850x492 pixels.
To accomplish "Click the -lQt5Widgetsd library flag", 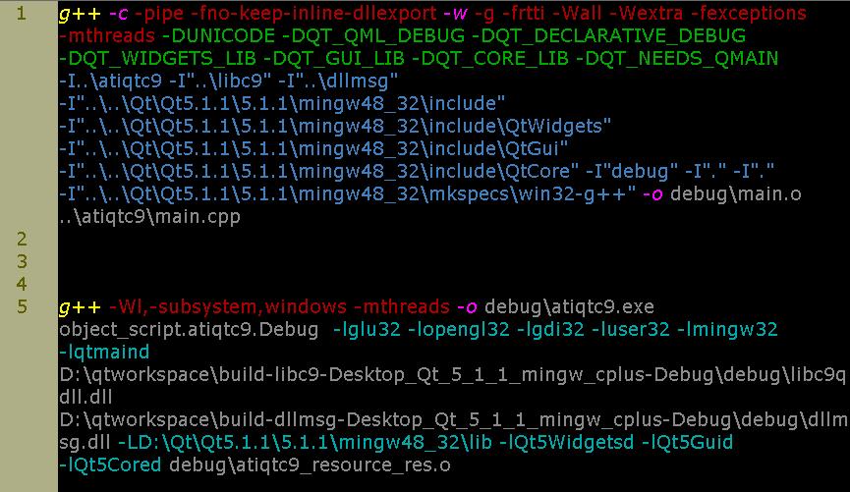I will point(566,442).
